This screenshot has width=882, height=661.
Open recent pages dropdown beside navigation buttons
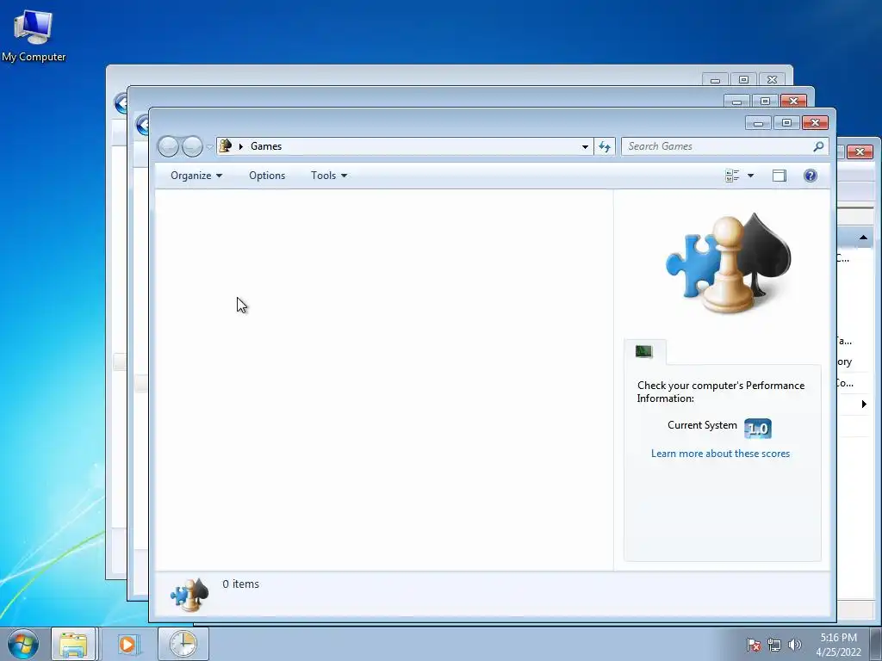coord(209,146)
